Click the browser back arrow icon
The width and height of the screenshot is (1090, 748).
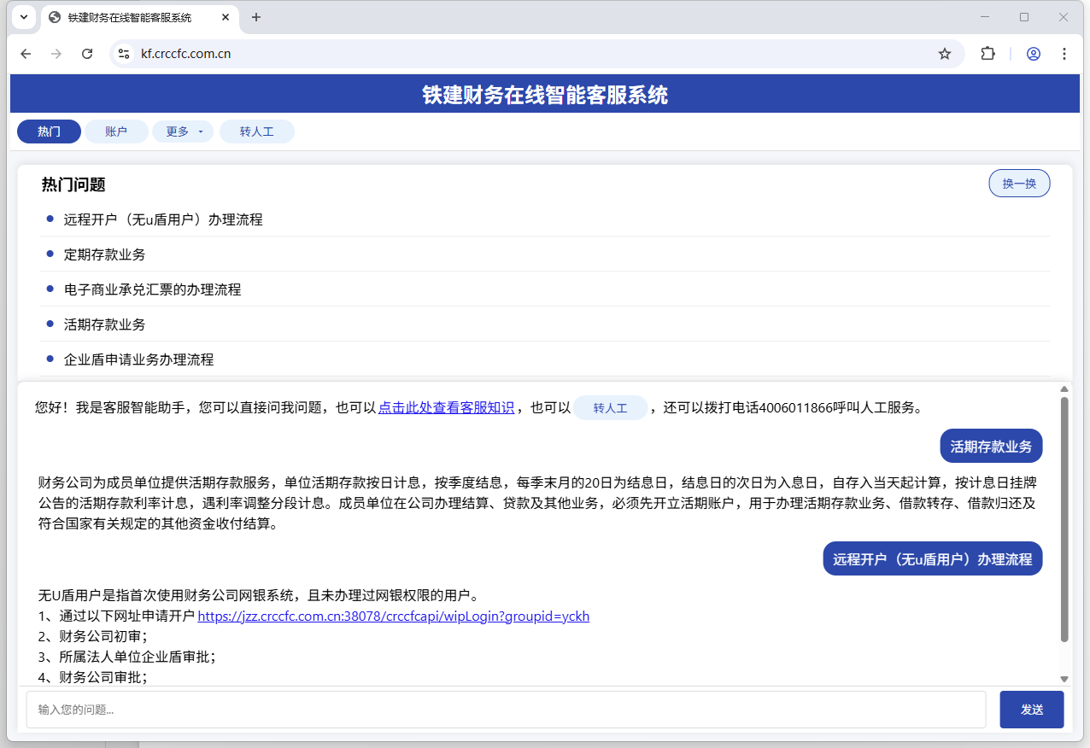click(26, 54)
